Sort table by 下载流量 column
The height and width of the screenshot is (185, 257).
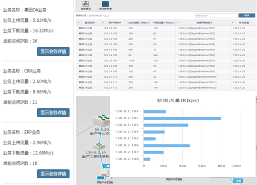[x=163, y=22]
